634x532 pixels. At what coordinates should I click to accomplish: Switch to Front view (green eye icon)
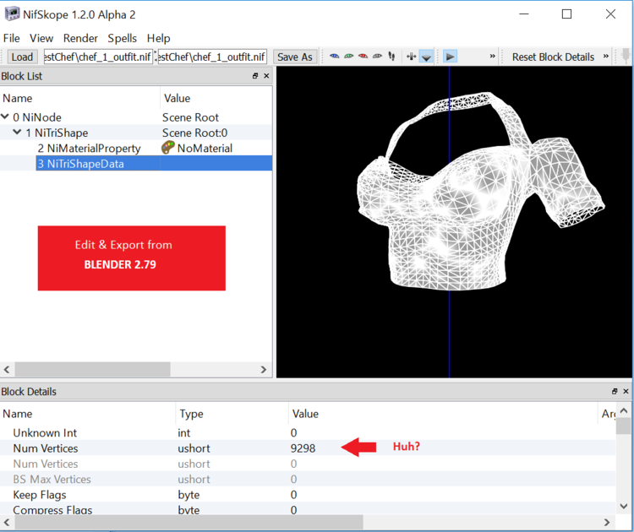(348, 57)
